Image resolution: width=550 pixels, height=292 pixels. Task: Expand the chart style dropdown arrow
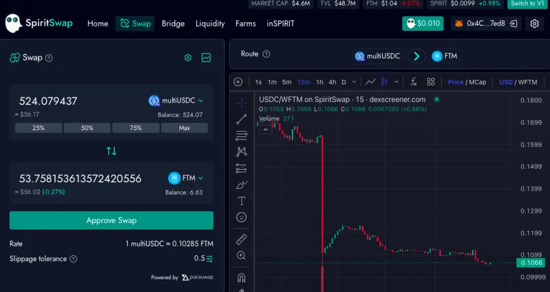tap(396, 82)
